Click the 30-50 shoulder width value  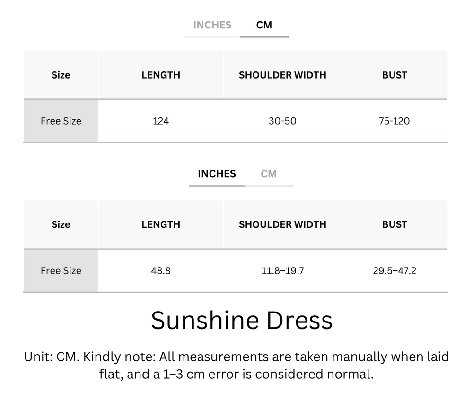[282, 121]
